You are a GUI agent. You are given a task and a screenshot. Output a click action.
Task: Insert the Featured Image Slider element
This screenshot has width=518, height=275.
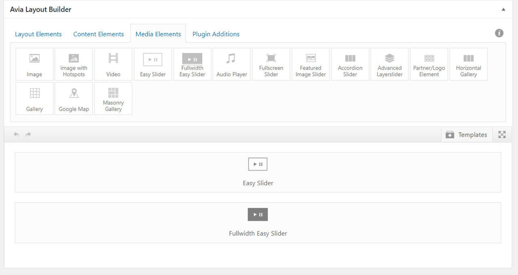311,64
